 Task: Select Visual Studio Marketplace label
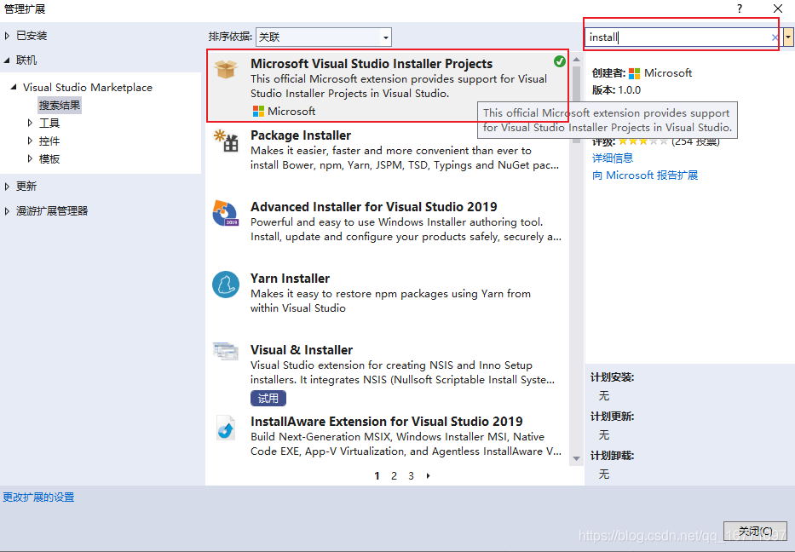pyautogui.click(x=87, y=87)
